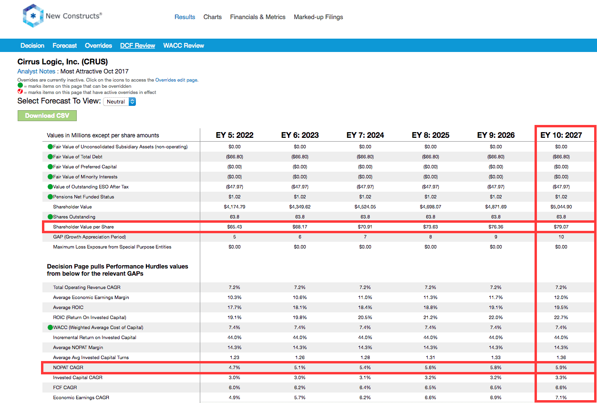
Task: Click the $79.07 shareholder value per share cell
Action: [561, 227]
